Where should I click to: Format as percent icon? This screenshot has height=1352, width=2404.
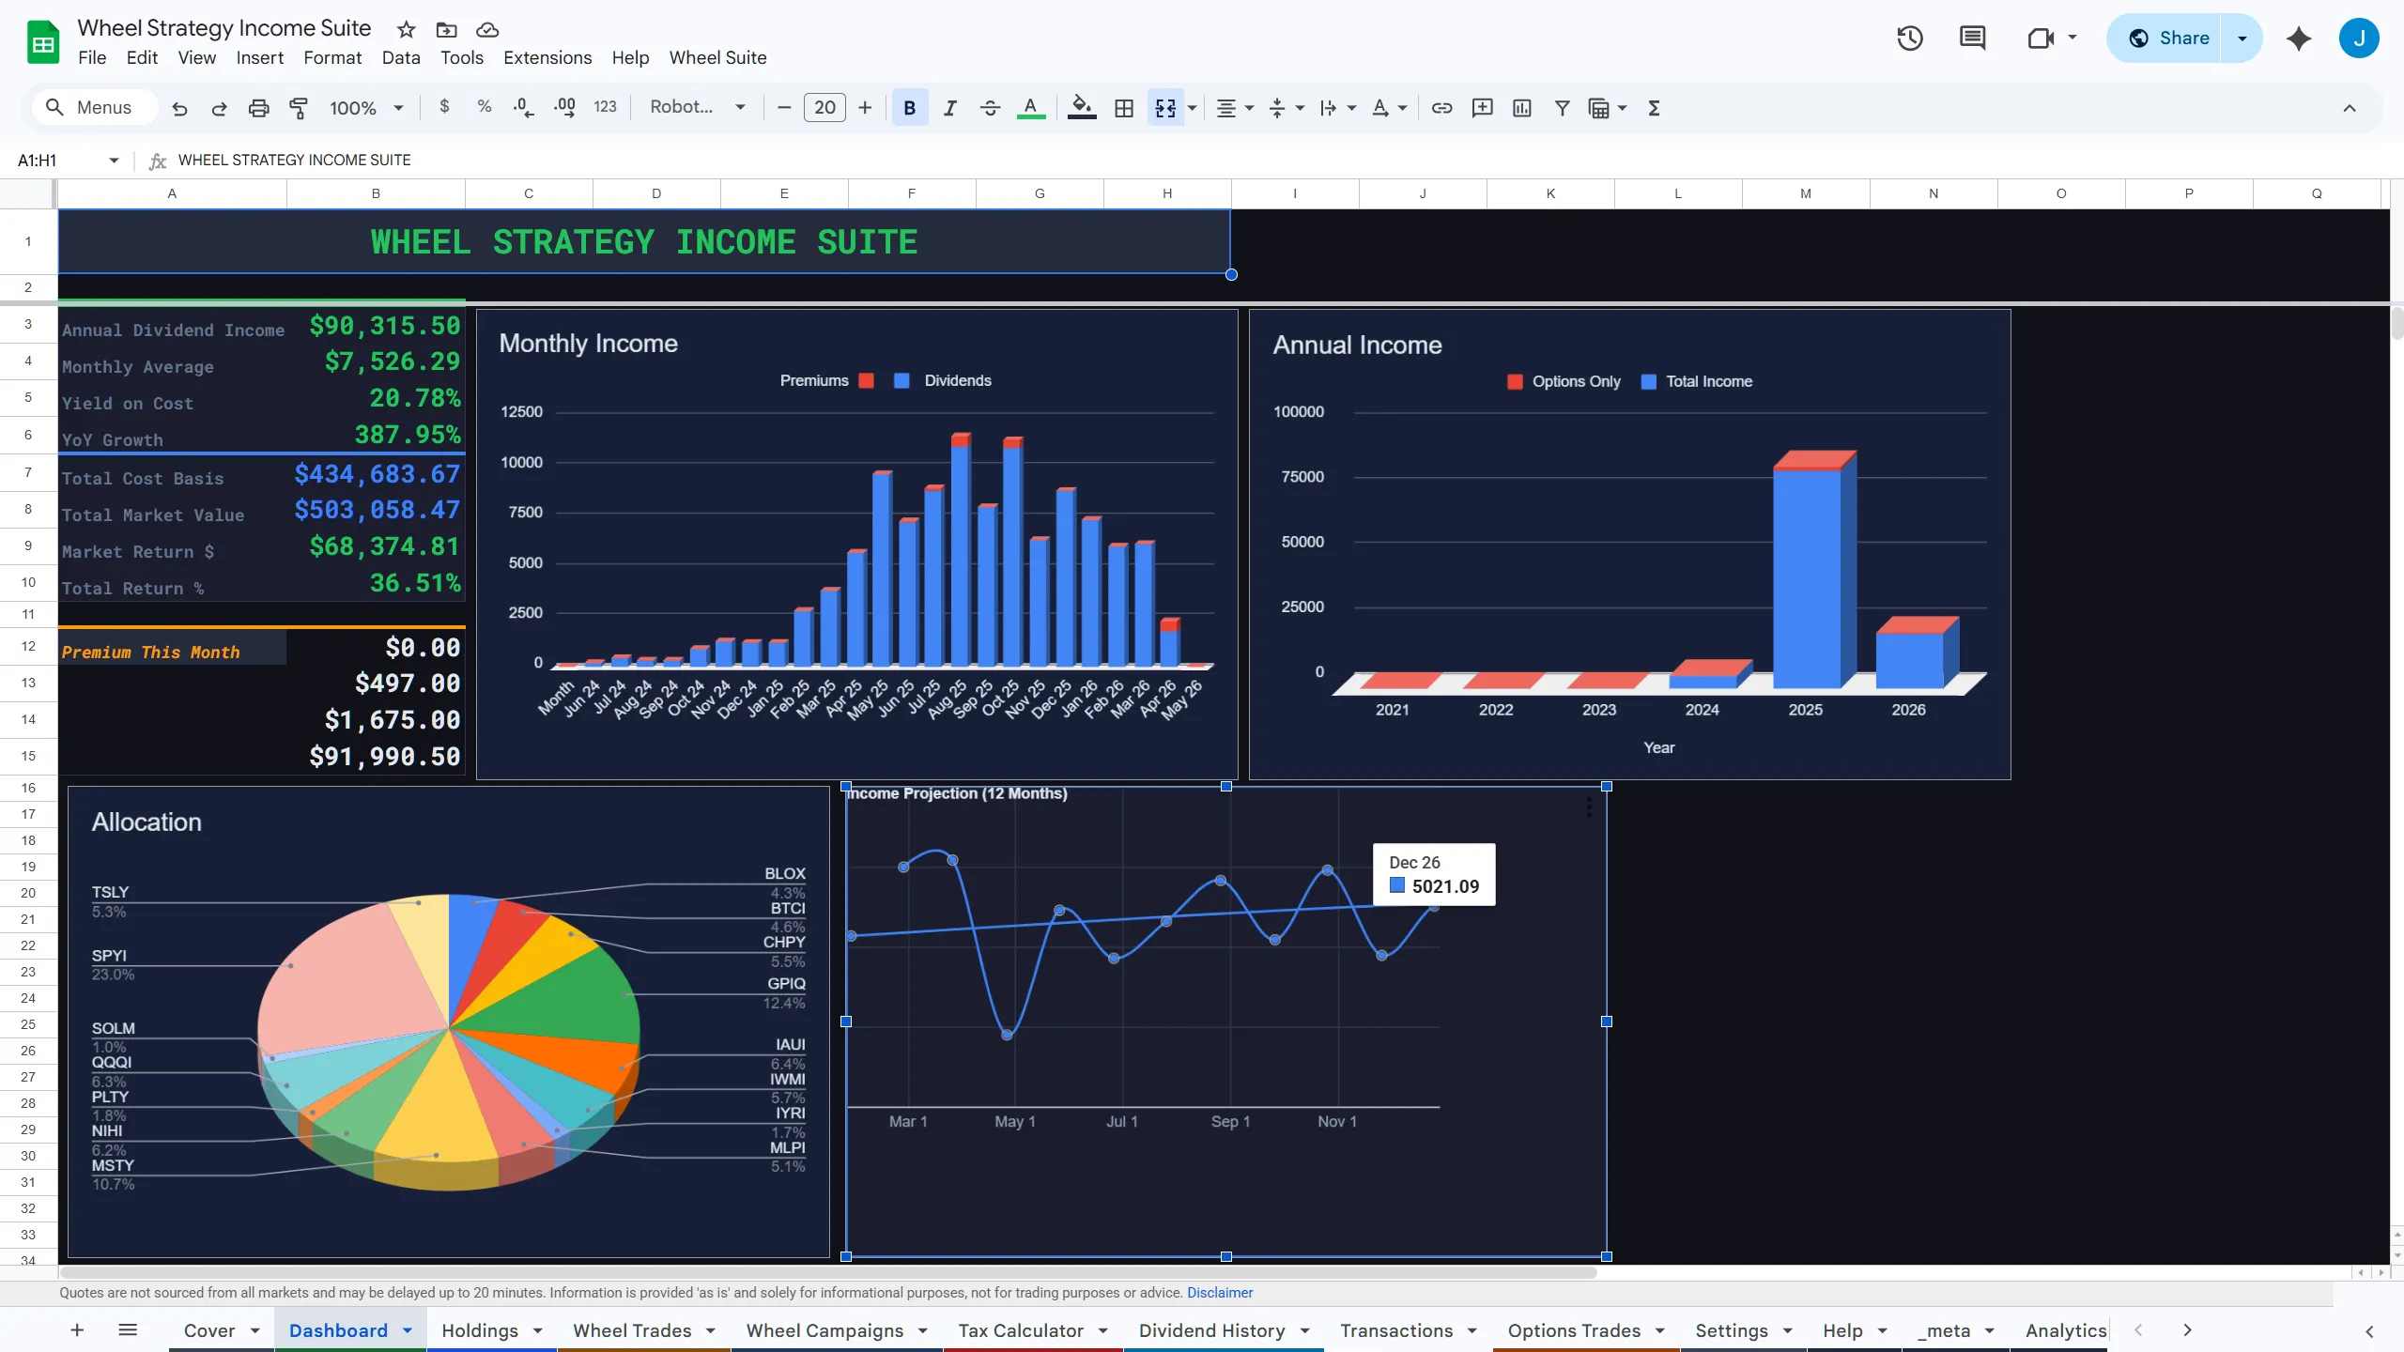tap(485, 107)
